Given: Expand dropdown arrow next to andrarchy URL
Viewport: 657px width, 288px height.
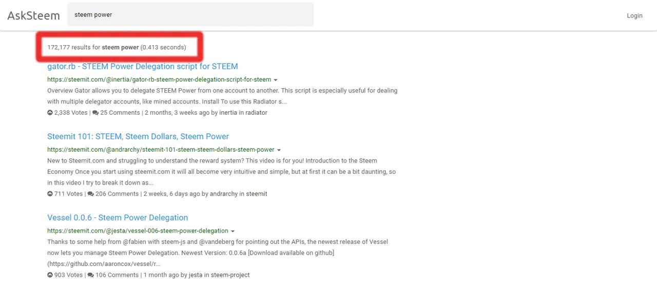Looking at the screenshot, I should coord(279,150).
